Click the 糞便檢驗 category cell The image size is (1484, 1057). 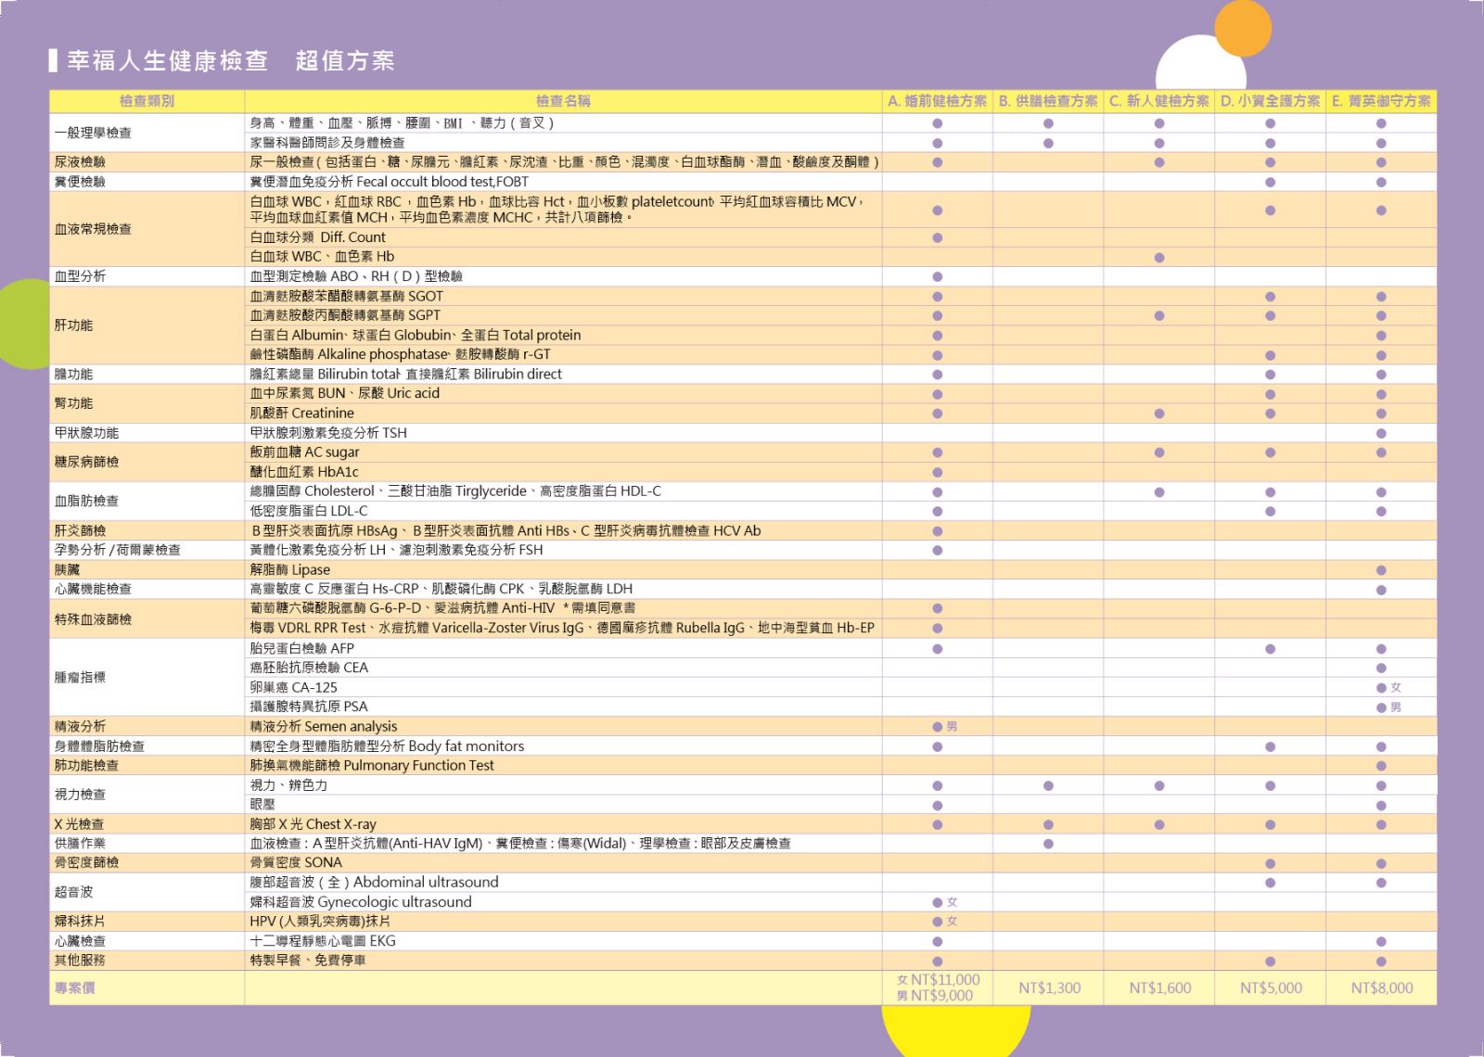(147, 182)
